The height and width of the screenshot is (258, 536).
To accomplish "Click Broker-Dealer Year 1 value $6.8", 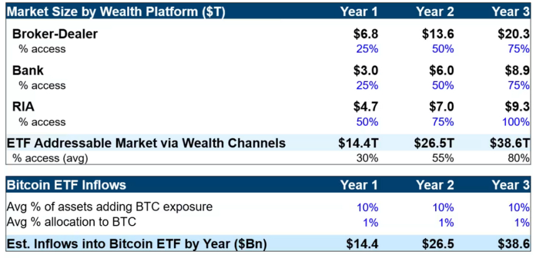I will pyautogui.click(x=366, y=34).
